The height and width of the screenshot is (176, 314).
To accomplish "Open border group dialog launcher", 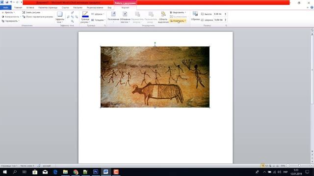I will pos(105,25).
